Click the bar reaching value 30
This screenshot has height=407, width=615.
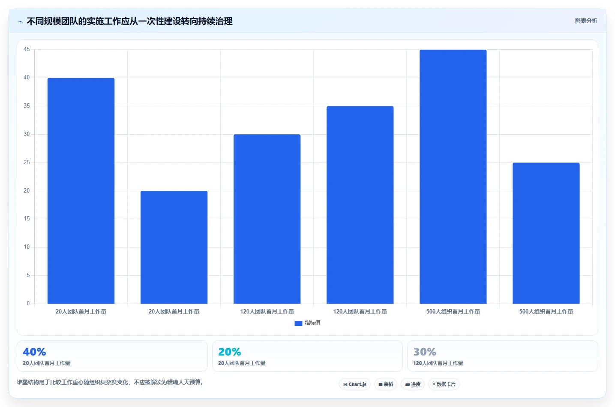coord(267,219)
